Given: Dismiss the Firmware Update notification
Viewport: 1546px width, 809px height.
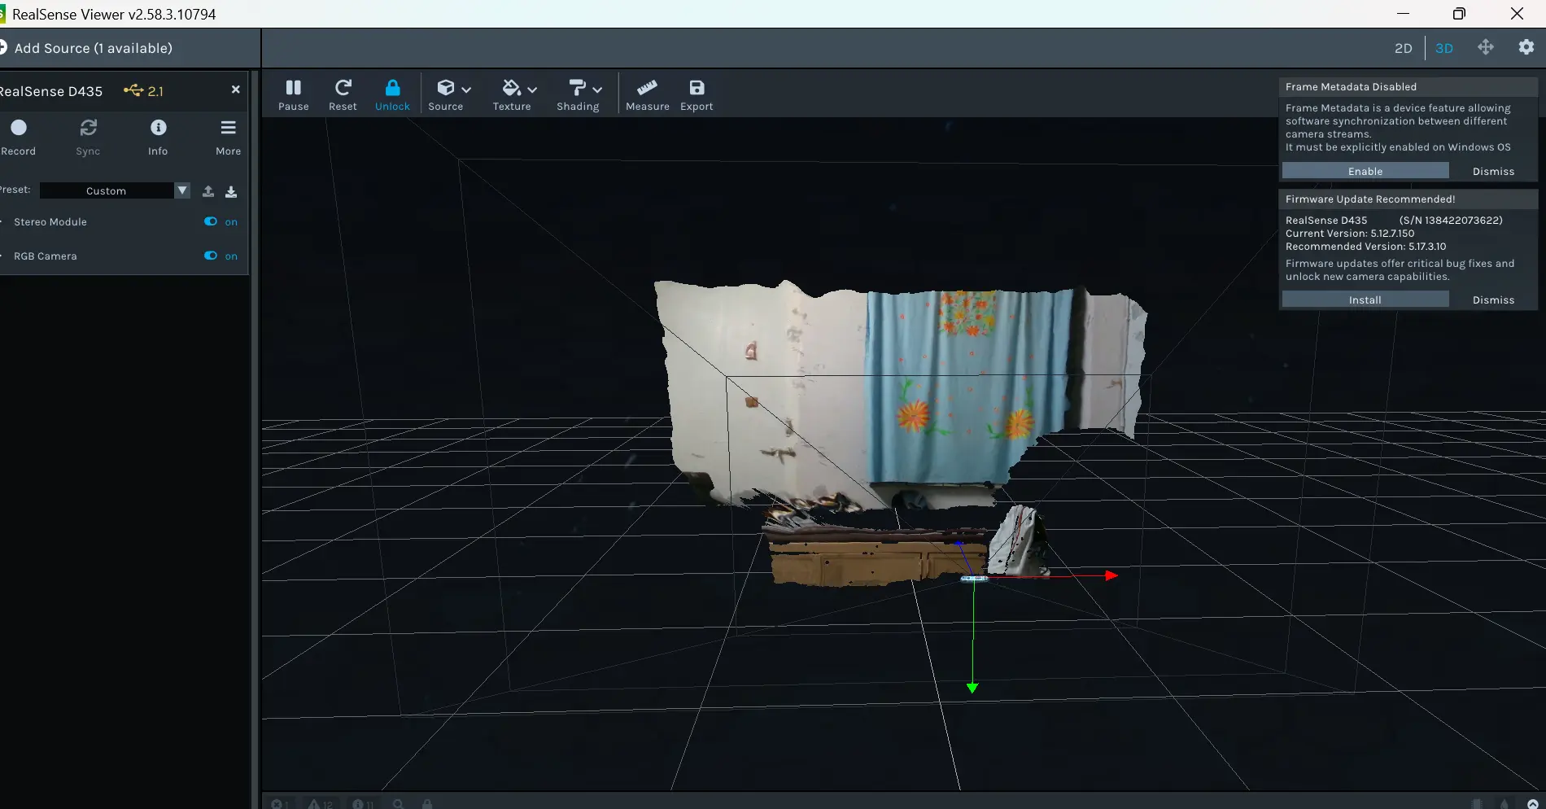Looking at the screenshot, I should point(1493,300).
